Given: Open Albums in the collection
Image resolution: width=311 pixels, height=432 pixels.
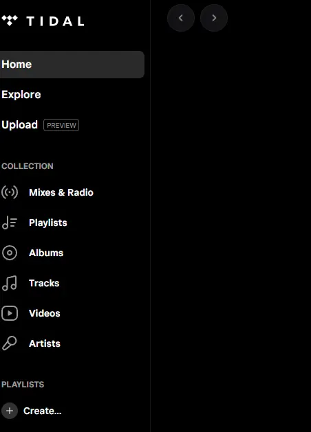Looking at the screenshot, I should (x=46, y=253).
